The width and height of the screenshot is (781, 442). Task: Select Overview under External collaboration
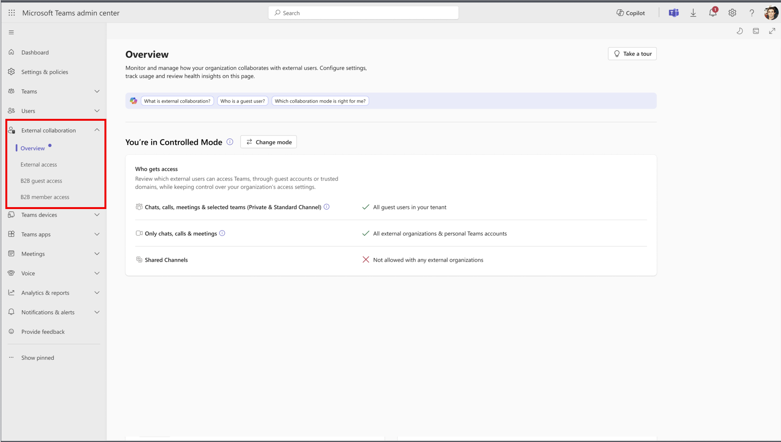coord(32,148)
